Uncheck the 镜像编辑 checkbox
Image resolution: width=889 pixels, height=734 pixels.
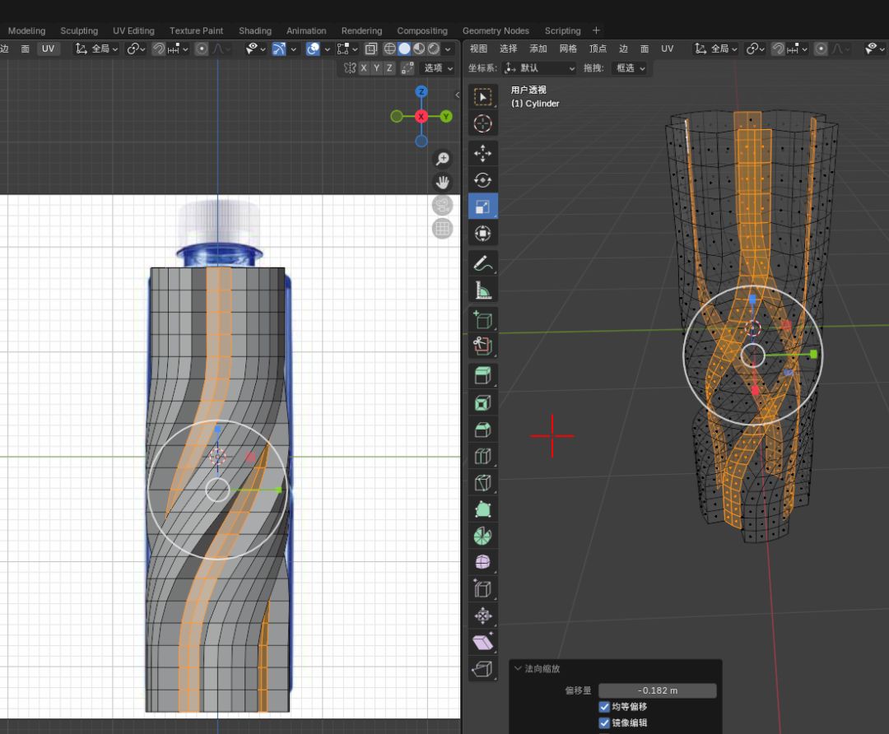(x=604, y=722)
